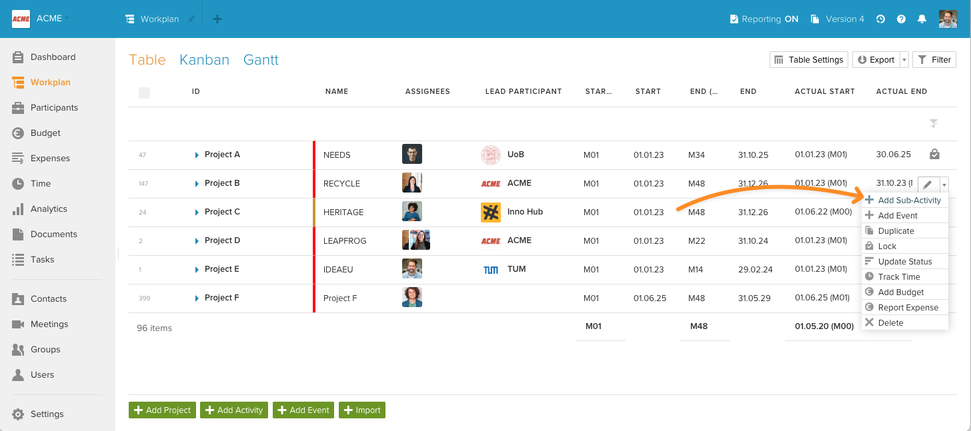Screen dimensions: 971x431
Task: Open the Users sidebar icon
Action: pyautogui.click(x=18, y=375)
